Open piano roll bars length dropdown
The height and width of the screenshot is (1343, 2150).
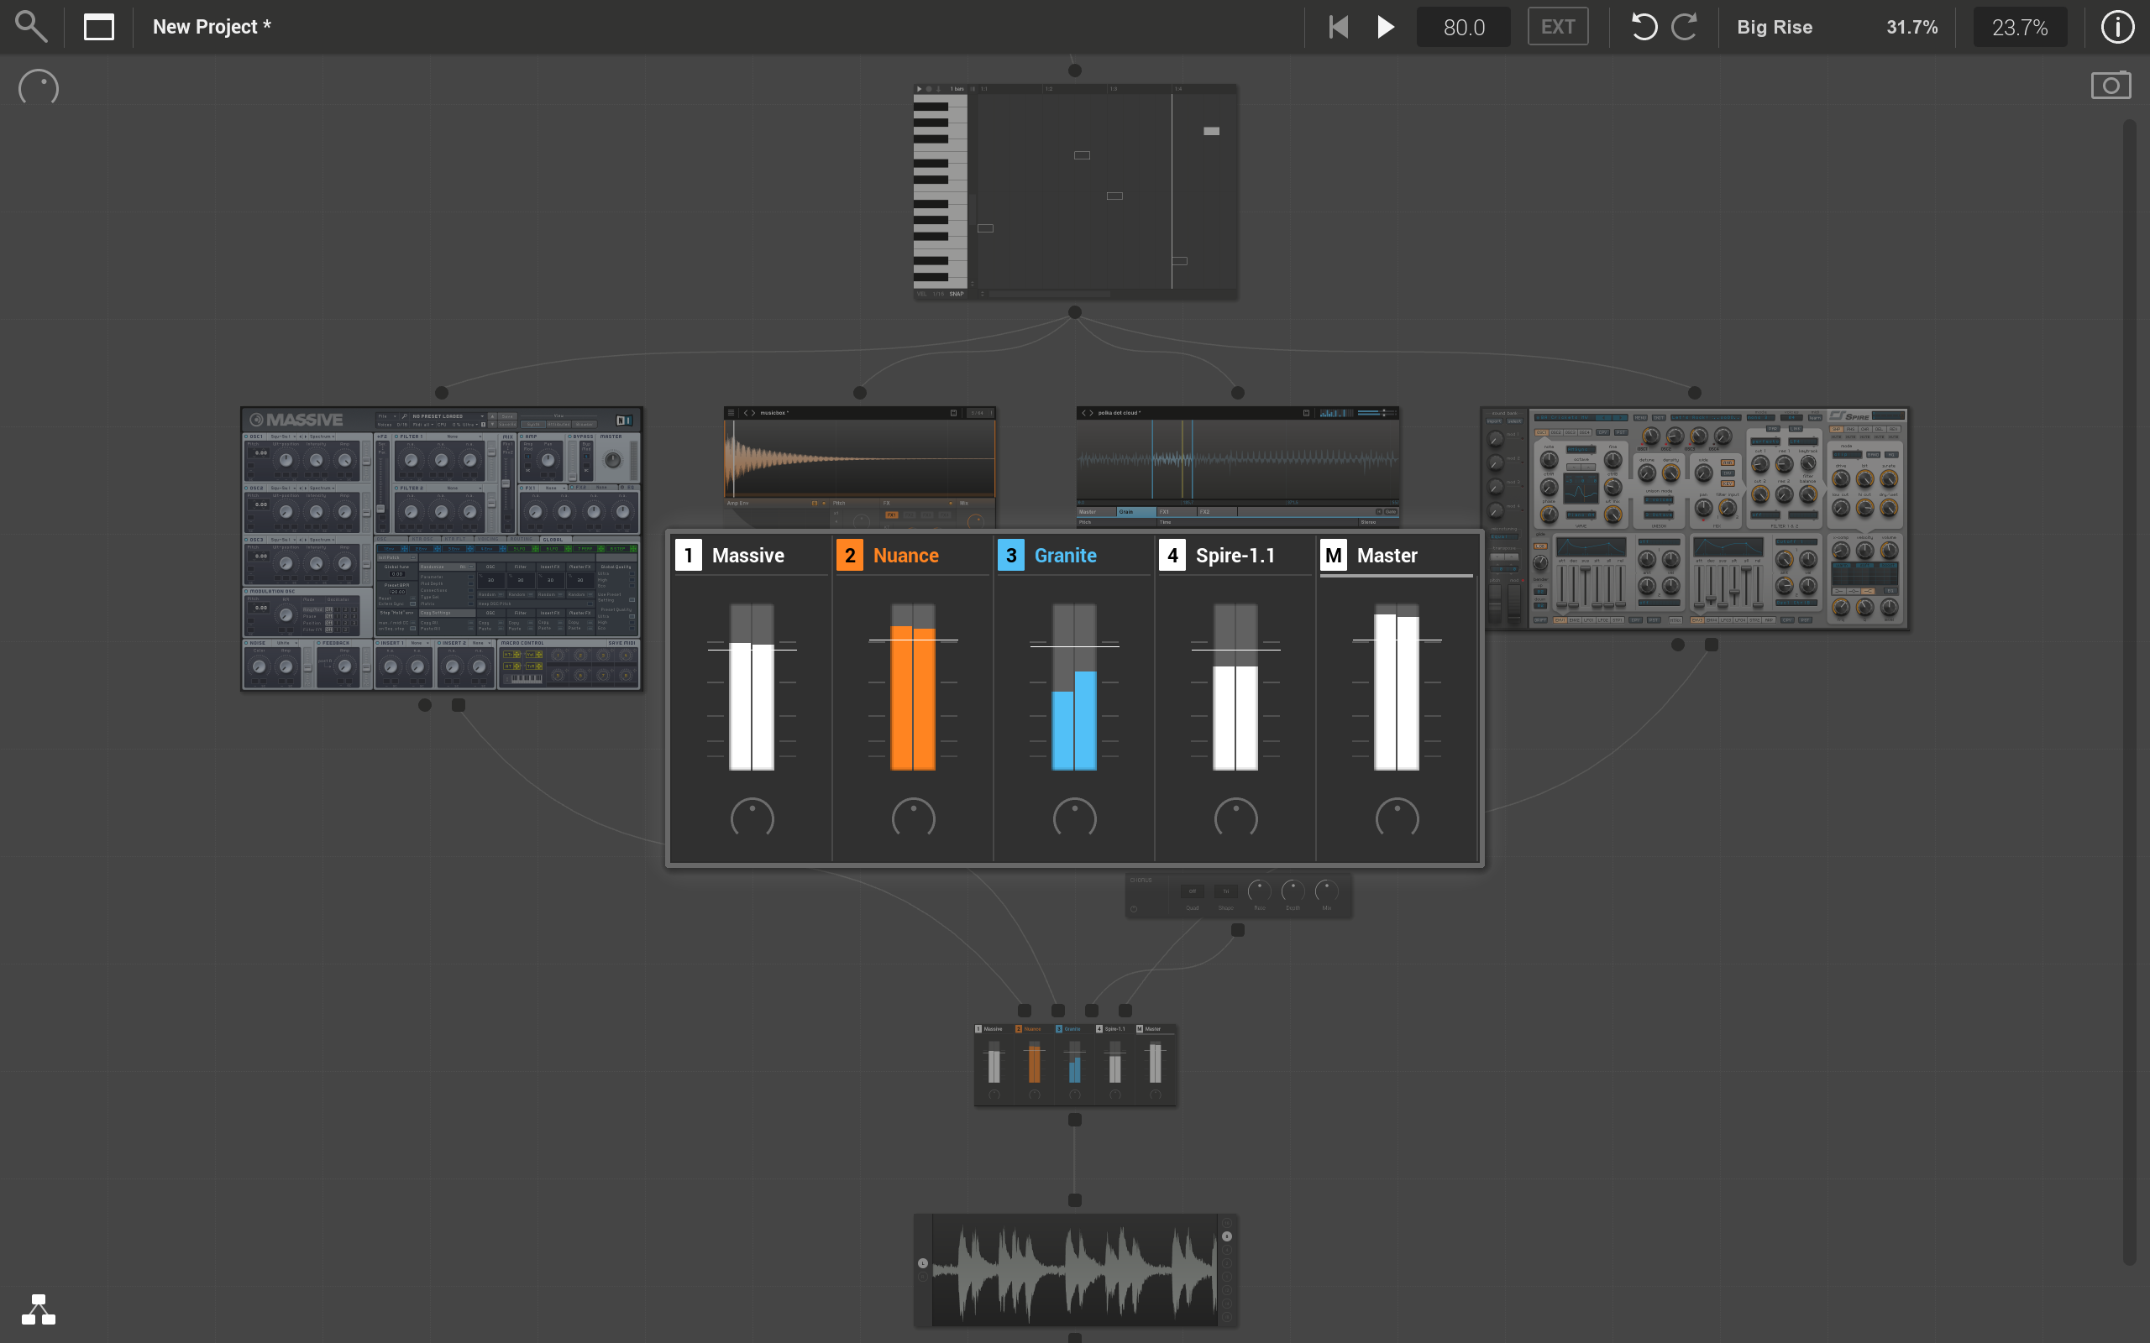[x=957, y=89]
